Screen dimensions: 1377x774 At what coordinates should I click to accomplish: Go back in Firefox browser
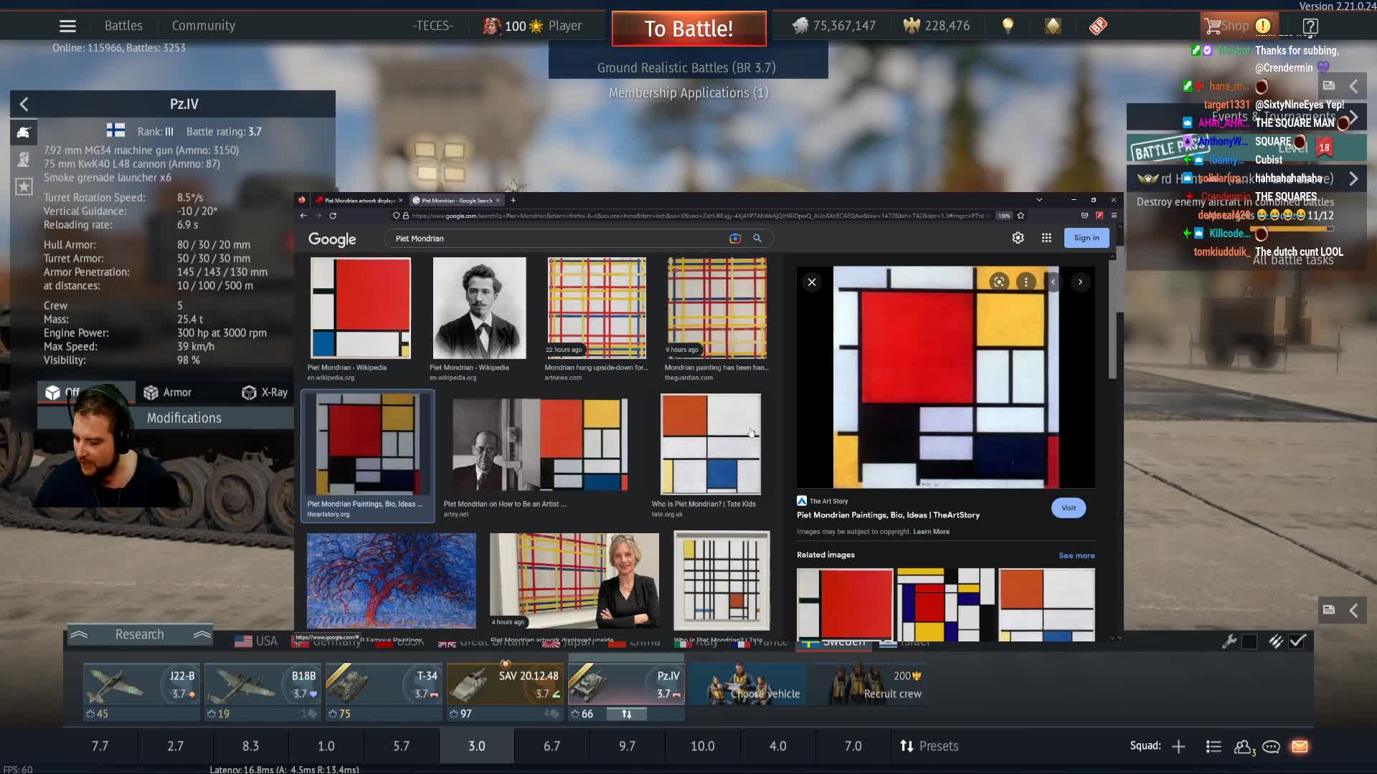pos(303,216)
